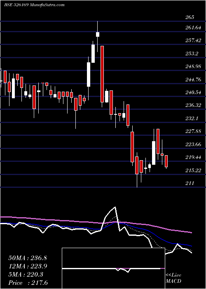This screenshot has width=206, height=289.
Task: Click the 240.54 price axis label
Action: (193, 92)
